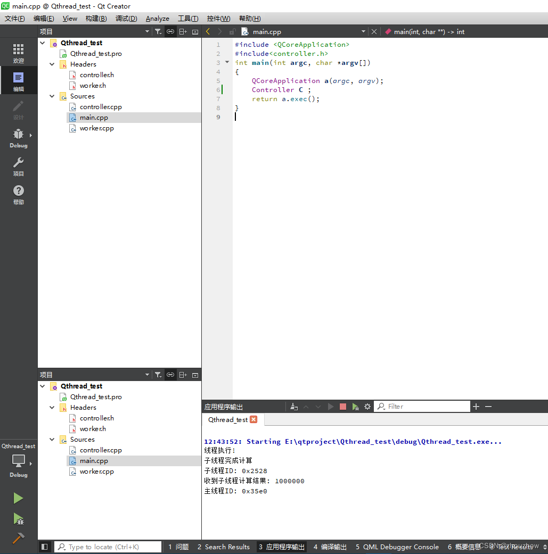Select Qthread_test.pro in the project tree
Viewport: 548px width, 554px height.
tap(96, 53)
